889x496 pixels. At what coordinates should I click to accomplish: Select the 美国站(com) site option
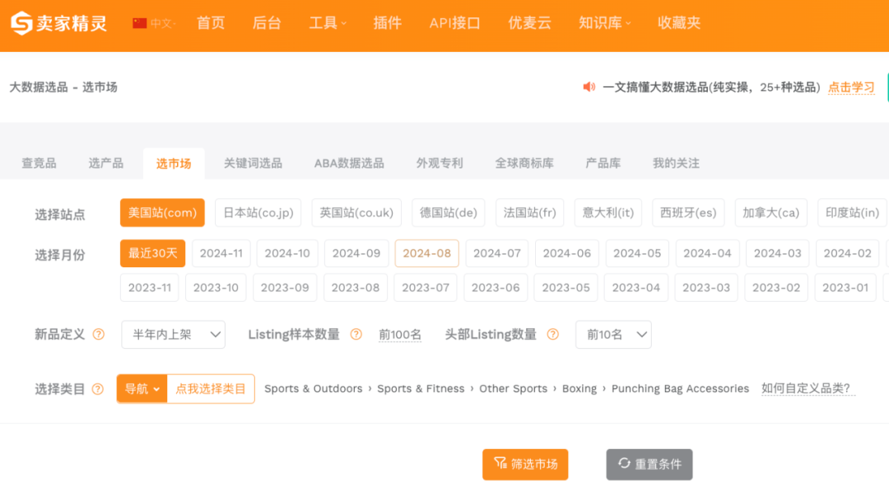[x=162, y=212]
